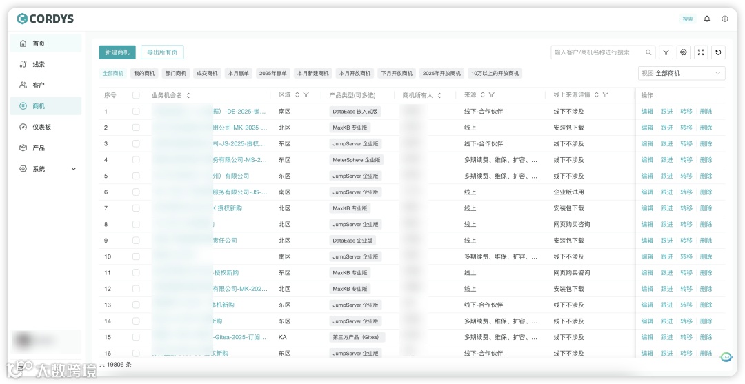Check the checkbox for row 9
This screenshot has width=745, height=384.
136,241
